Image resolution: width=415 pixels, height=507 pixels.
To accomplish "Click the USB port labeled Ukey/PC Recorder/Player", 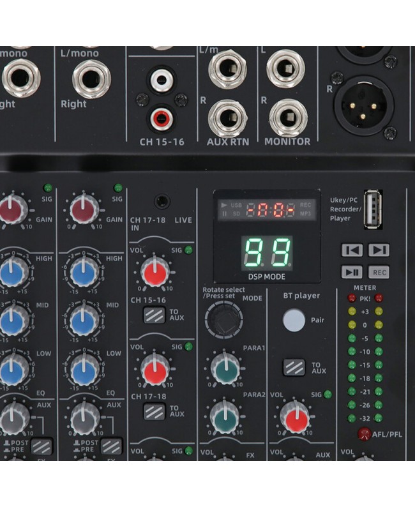I will 373,209.
